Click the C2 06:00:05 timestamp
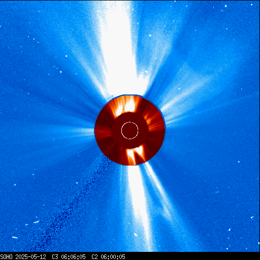Screen dimensions: 260x260 (x=108, y=257)
